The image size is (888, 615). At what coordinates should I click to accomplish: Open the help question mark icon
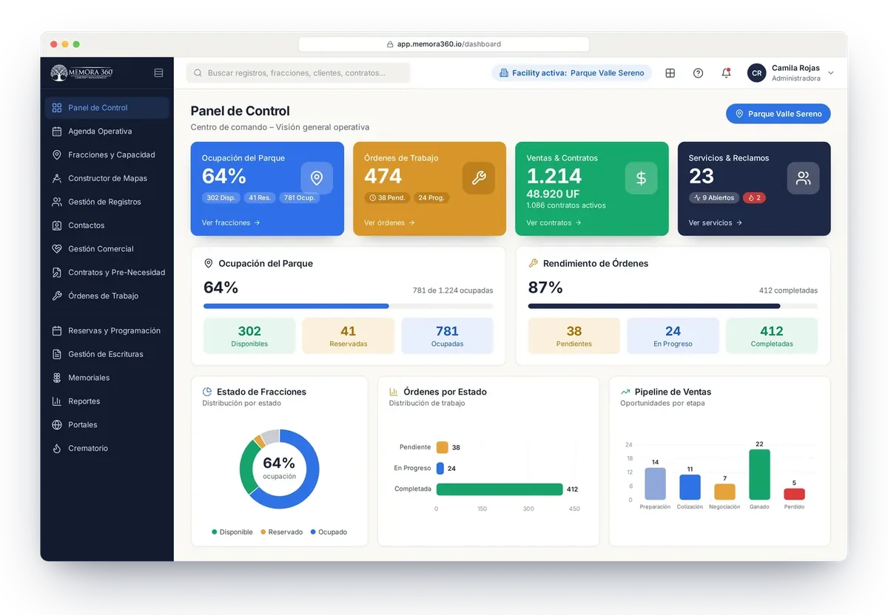[x=698, y=73]
